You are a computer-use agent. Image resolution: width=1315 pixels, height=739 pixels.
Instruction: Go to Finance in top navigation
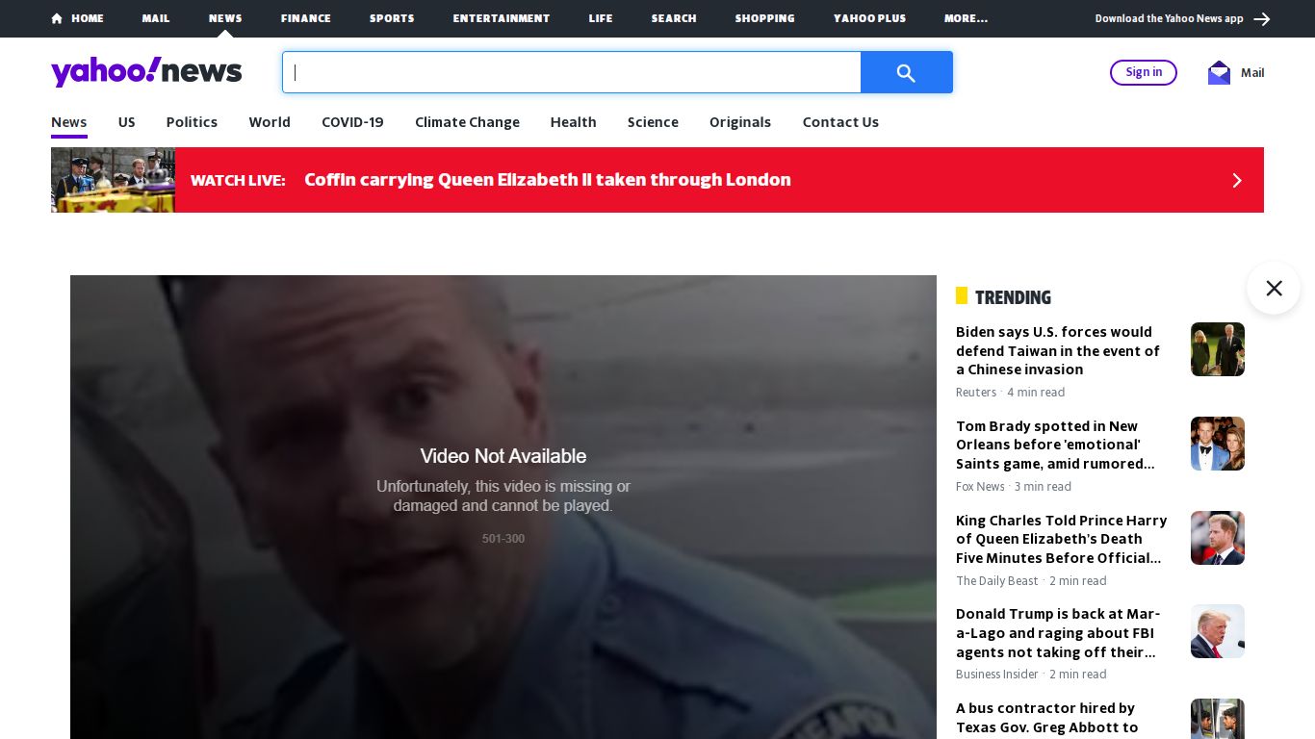[x=306, y=18]
